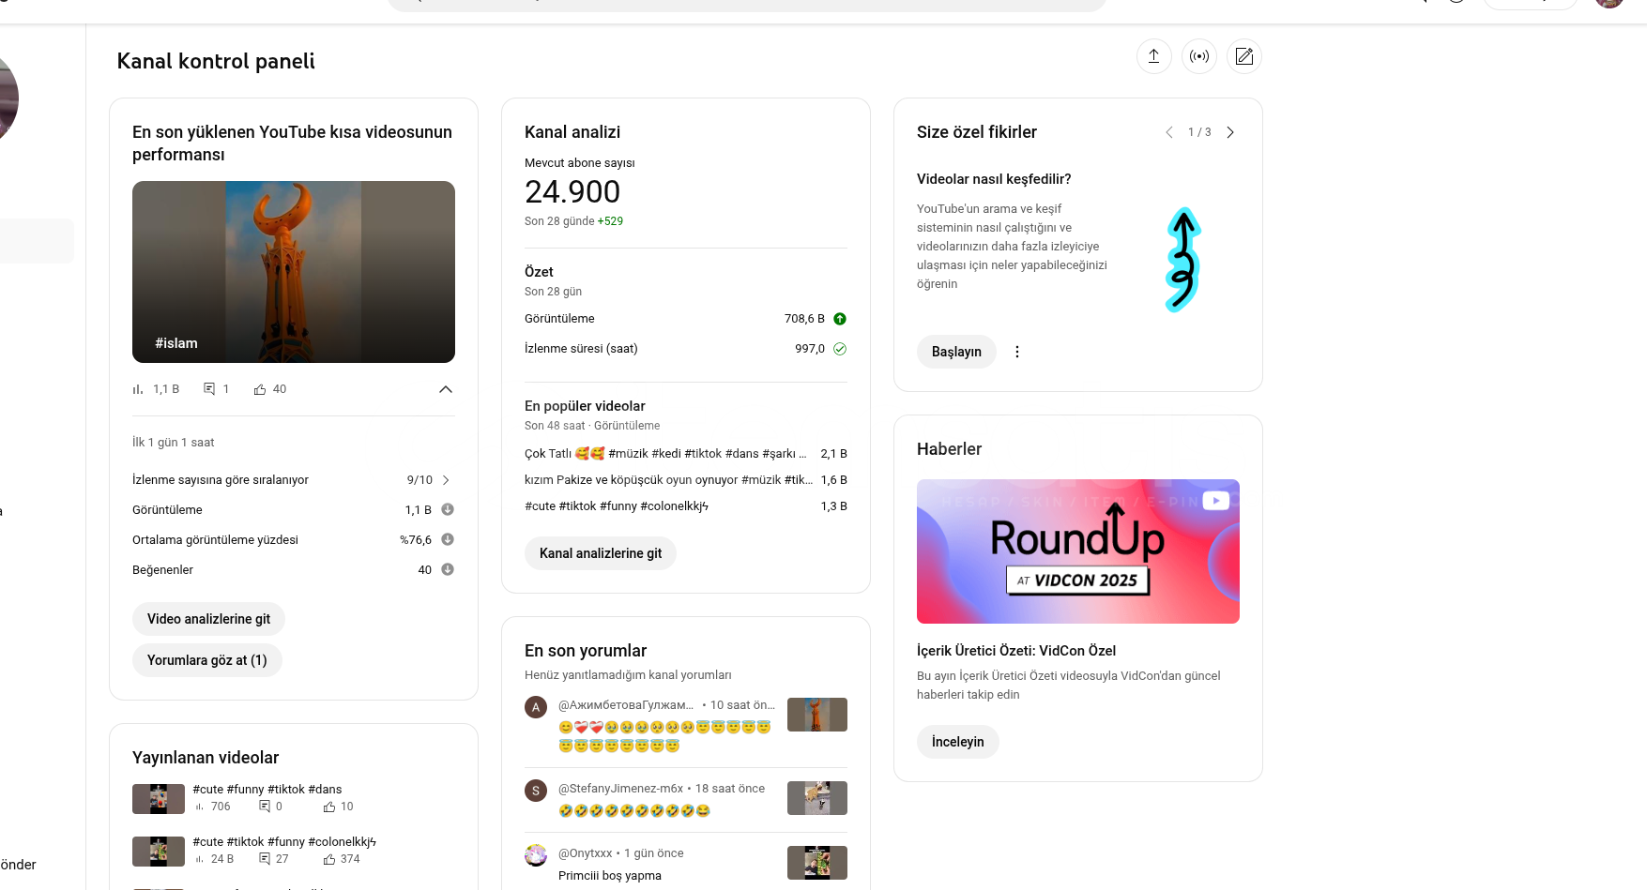
Task: Click the Ortalama görüntüleme yüzdesi row label
Action: point(215,540)
